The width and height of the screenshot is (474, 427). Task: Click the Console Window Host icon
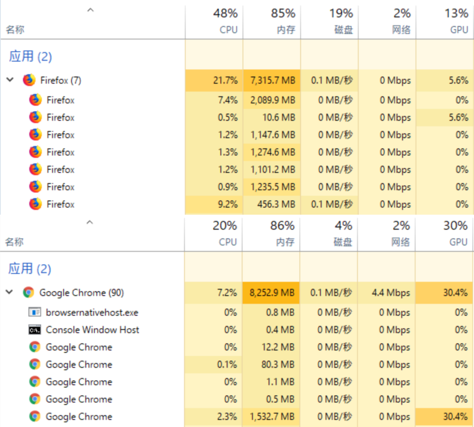coord(35,330)
